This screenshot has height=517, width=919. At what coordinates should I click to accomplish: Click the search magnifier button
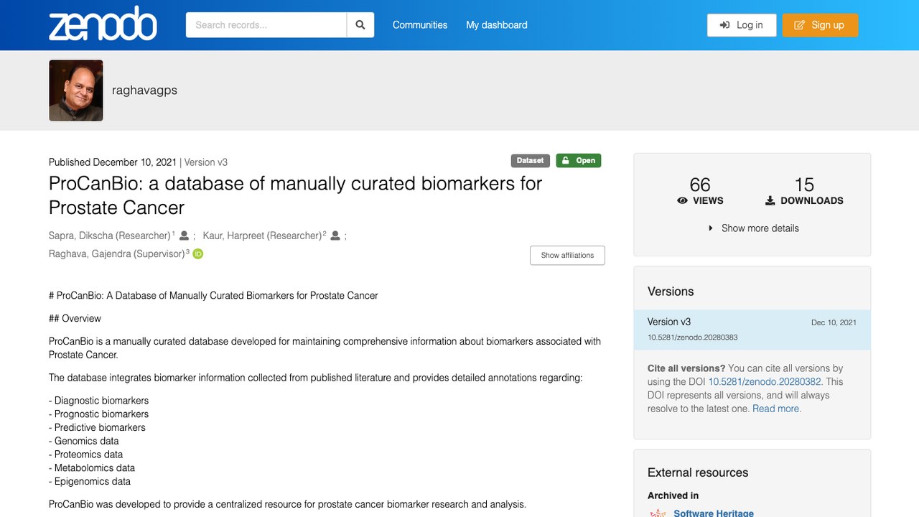pos(360,25)
